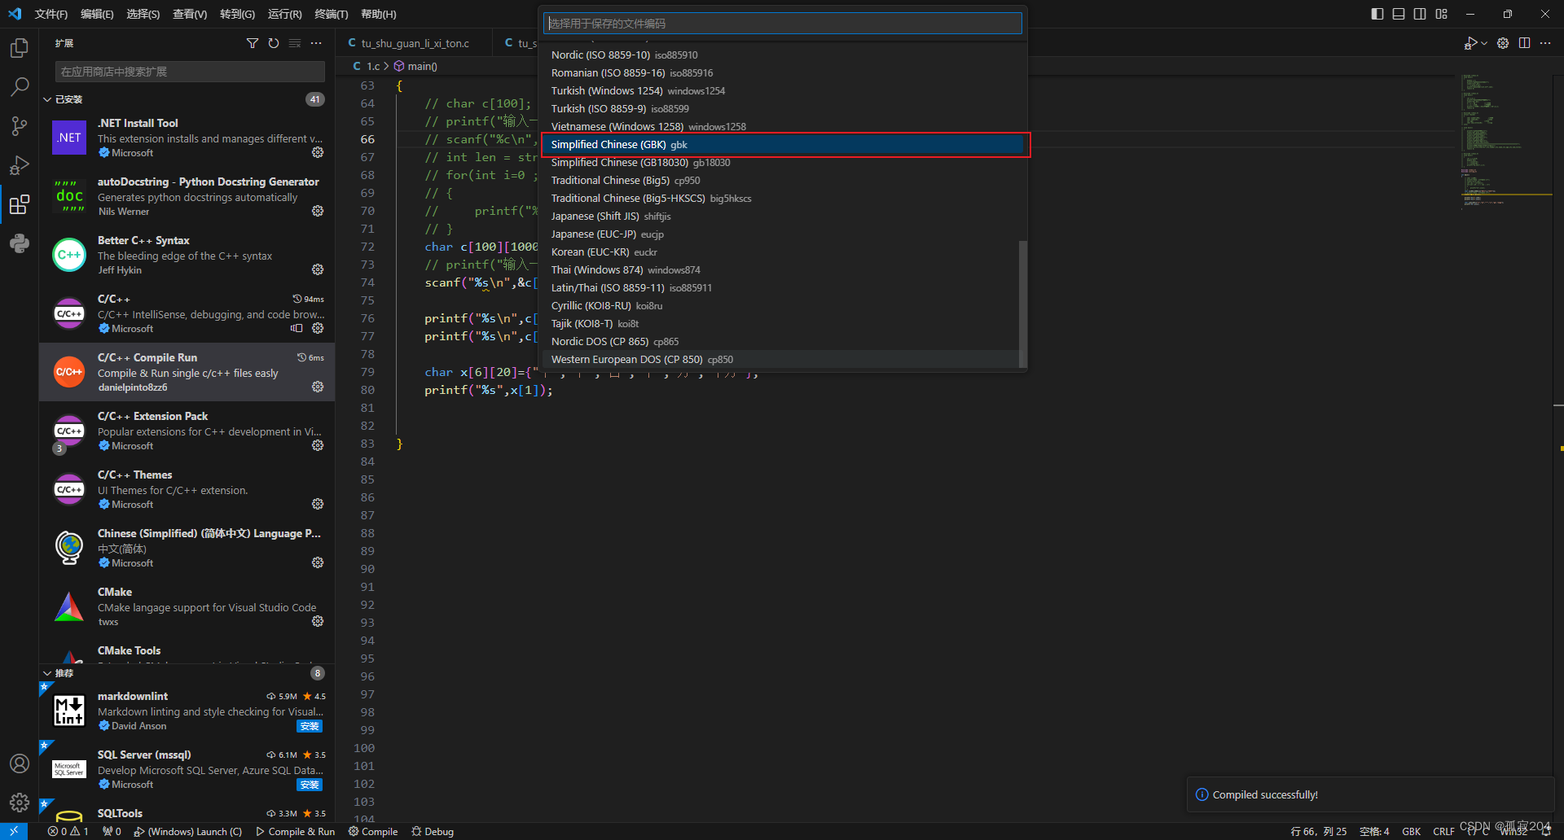Open problems errors and warnings indicator

pyautogui.click(x=68, y=831)
